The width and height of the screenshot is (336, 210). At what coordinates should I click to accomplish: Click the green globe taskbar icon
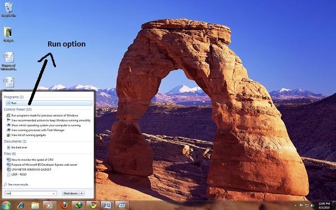click(78, 206)
